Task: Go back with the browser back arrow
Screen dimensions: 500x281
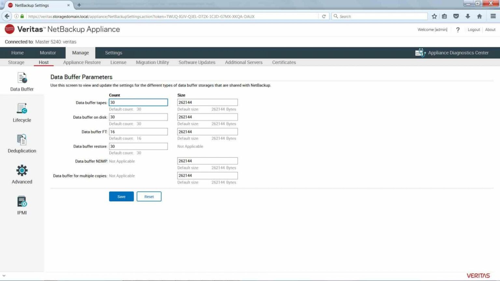Action: 7,16
